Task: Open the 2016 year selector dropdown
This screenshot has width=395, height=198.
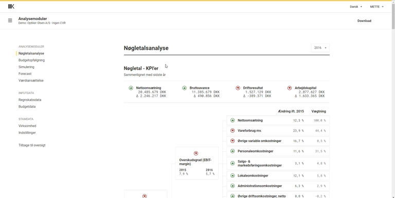Action: (x=320, y=48)
